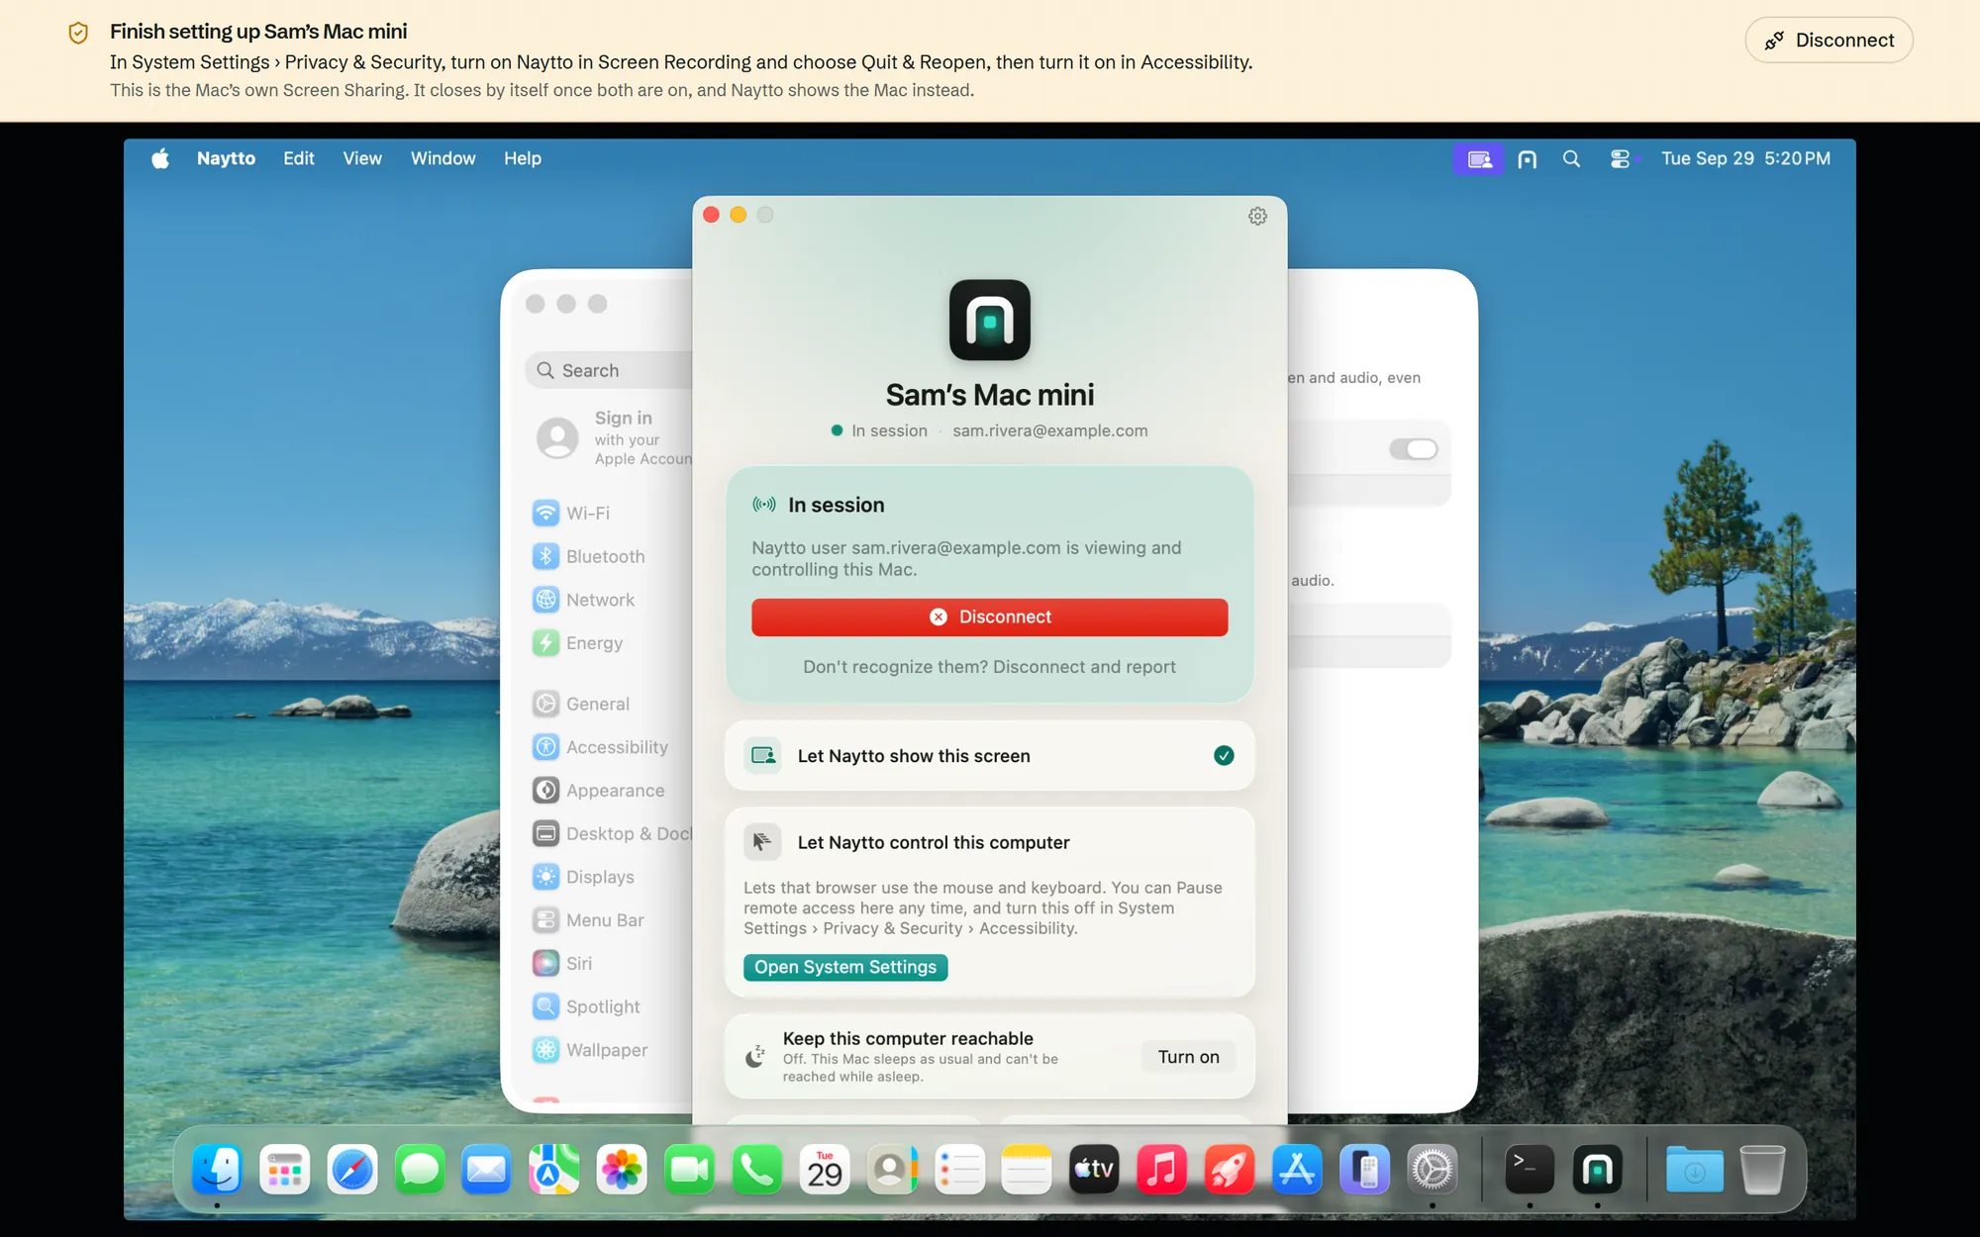This screenshot has width=1980, height=1237.
Task: Click the red Disconnect button in session card
Action: click(989, 617)
